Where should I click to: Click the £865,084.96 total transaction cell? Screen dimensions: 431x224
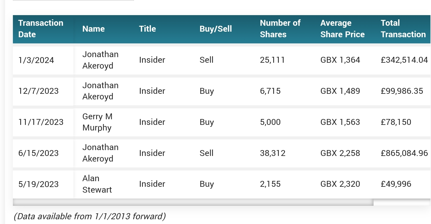[404, 153]
